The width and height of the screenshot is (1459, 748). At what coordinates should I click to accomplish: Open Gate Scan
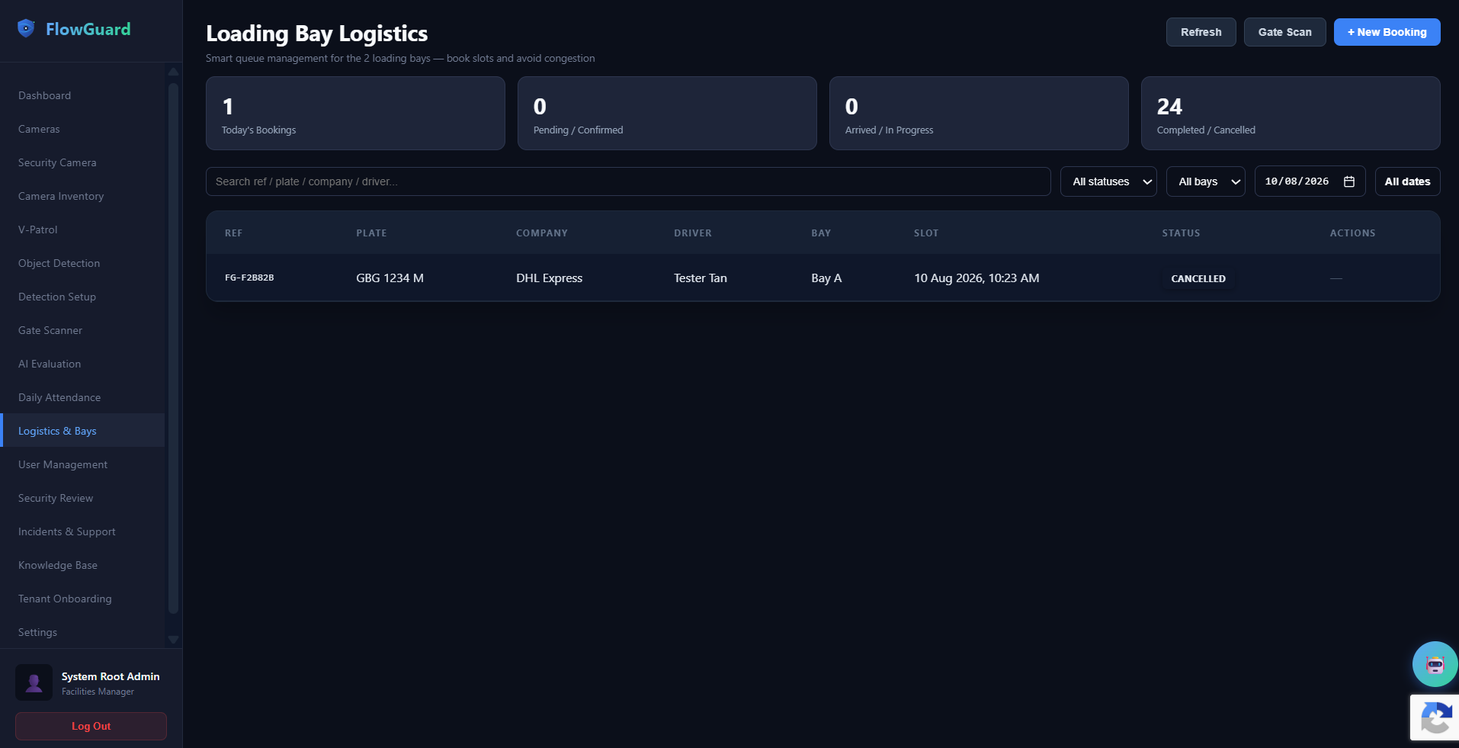click(x=1284, y=32)
